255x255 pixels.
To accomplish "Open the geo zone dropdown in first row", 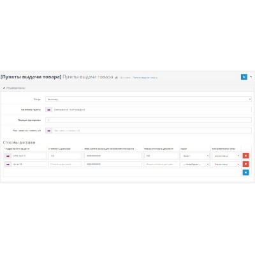I will click(226, 156).
